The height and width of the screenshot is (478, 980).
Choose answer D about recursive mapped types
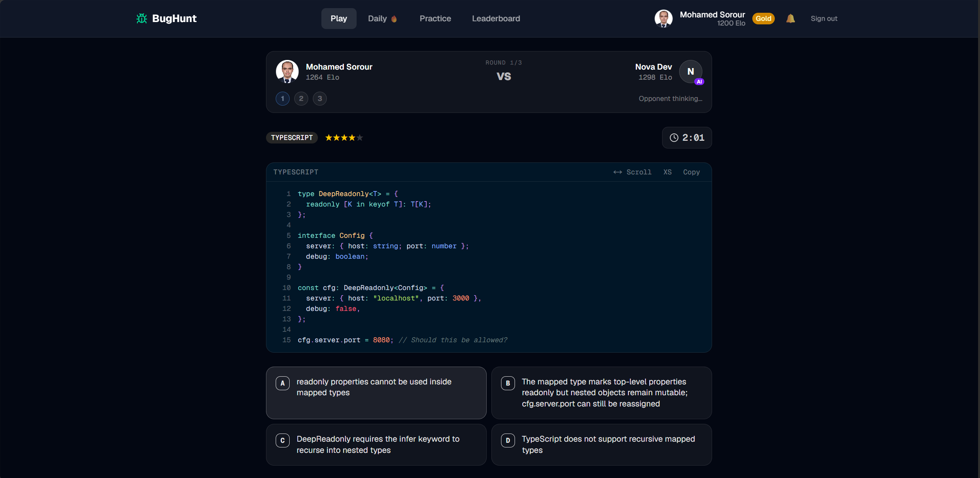(x=601, y=444)
